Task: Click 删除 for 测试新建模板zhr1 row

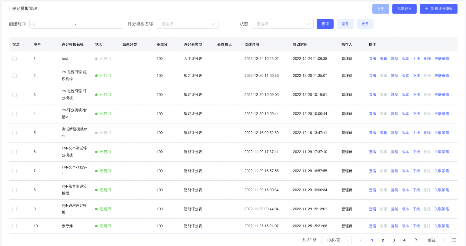Action: [x=427, y=133]
